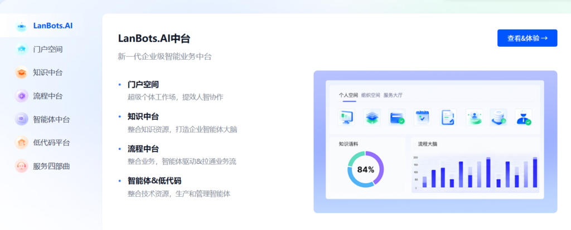Open the 服务大厅 tab
The width and height of the screenshot is (571, 230).
pyautogui.click(x=393, y=95)
